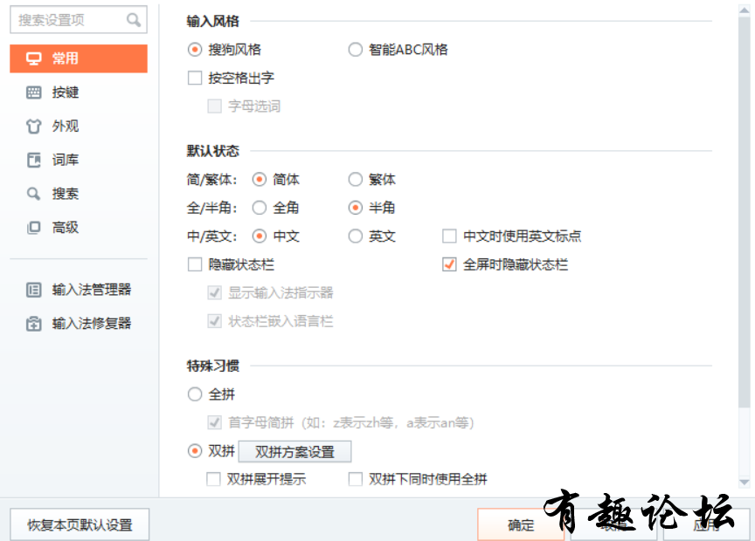Viewport: 755px width, 541px height.
Task: Click the shirt icon beside 外观
Action: pos(34,127)
